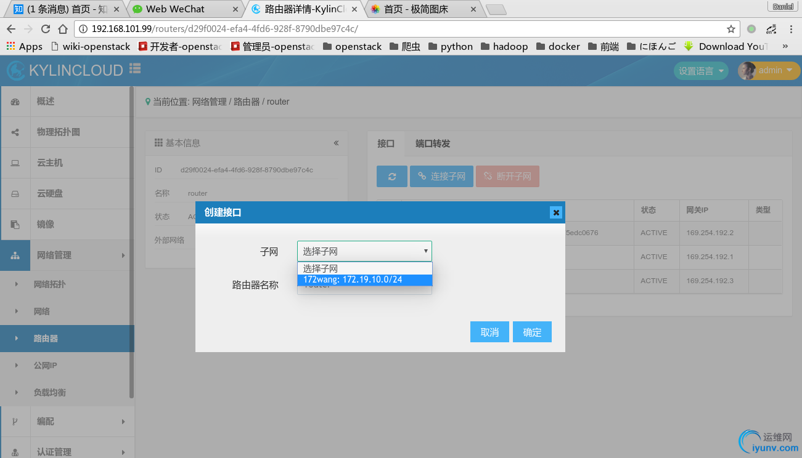The image size is (802, 458).
Task: Open the 设置语言 dropdown
Action: [702, 71]
